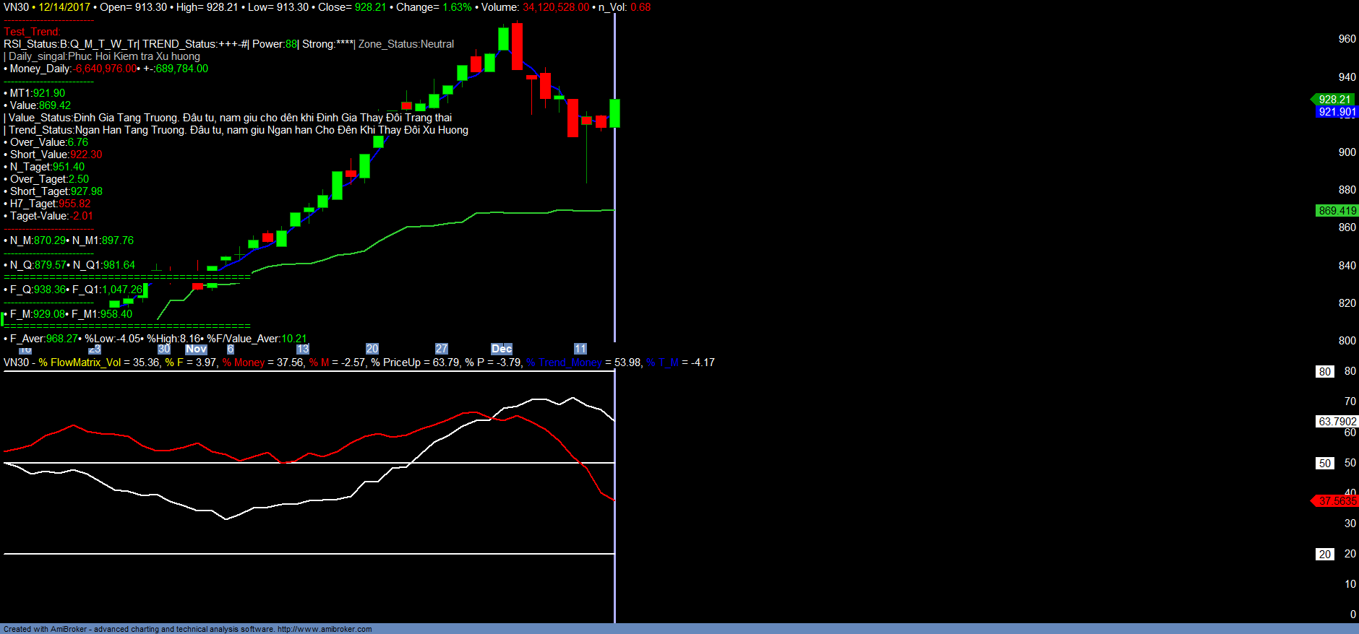Click the green 928.21 closing price tag
Image resolution: width=1359 pixels, height=634 pixels.
tap(1334, 100)
